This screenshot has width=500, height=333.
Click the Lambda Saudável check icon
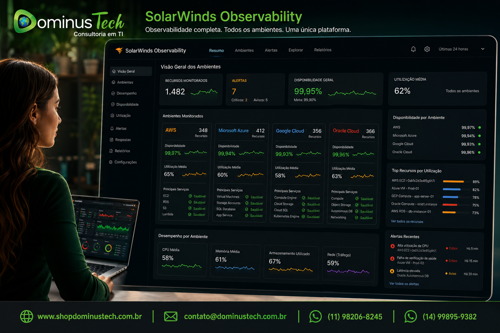click(190, 214)
